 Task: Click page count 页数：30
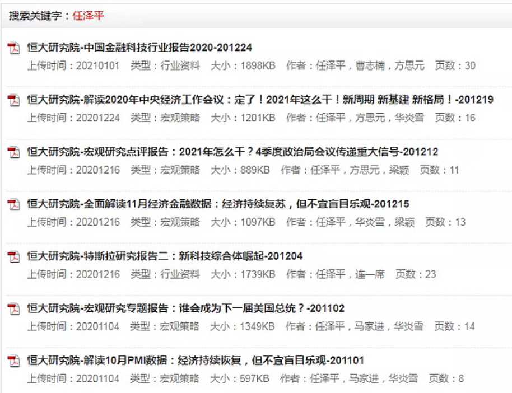point(455,65)
